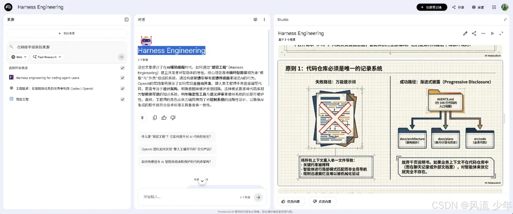Start the slideshow with the play icon
This screenshot has width=513, height=214.
point(492,33)
